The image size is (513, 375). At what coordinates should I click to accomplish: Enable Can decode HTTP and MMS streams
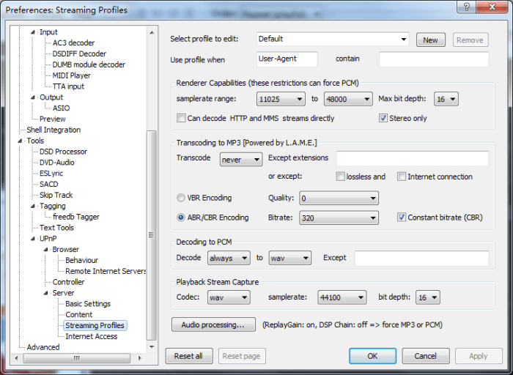pyautogui.click(x=181, y=118)
